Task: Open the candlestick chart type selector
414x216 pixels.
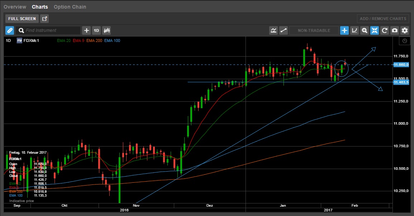Action: 107,30
